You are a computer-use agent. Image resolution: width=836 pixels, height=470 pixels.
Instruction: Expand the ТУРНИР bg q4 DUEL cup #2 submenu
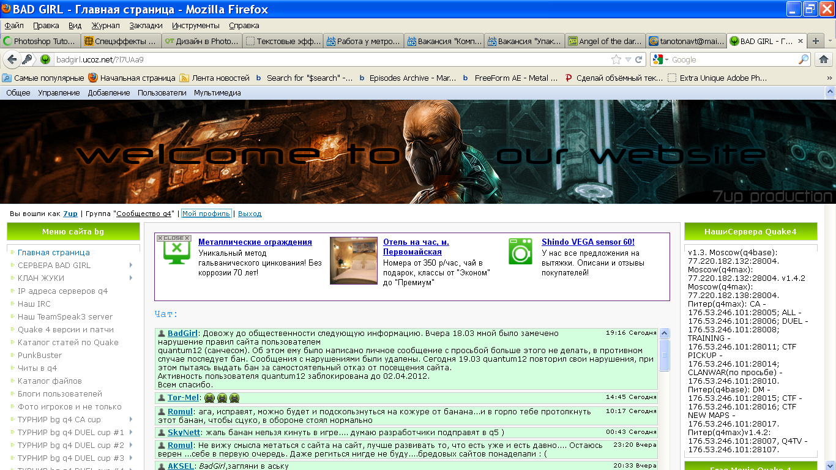131,445
